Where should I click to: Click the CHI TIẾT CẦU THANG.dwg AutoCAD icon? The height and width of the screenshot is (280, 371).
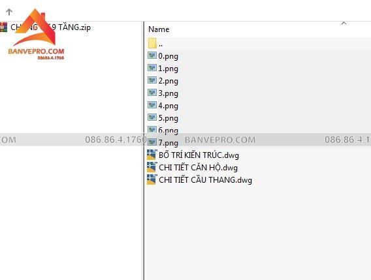152,179
